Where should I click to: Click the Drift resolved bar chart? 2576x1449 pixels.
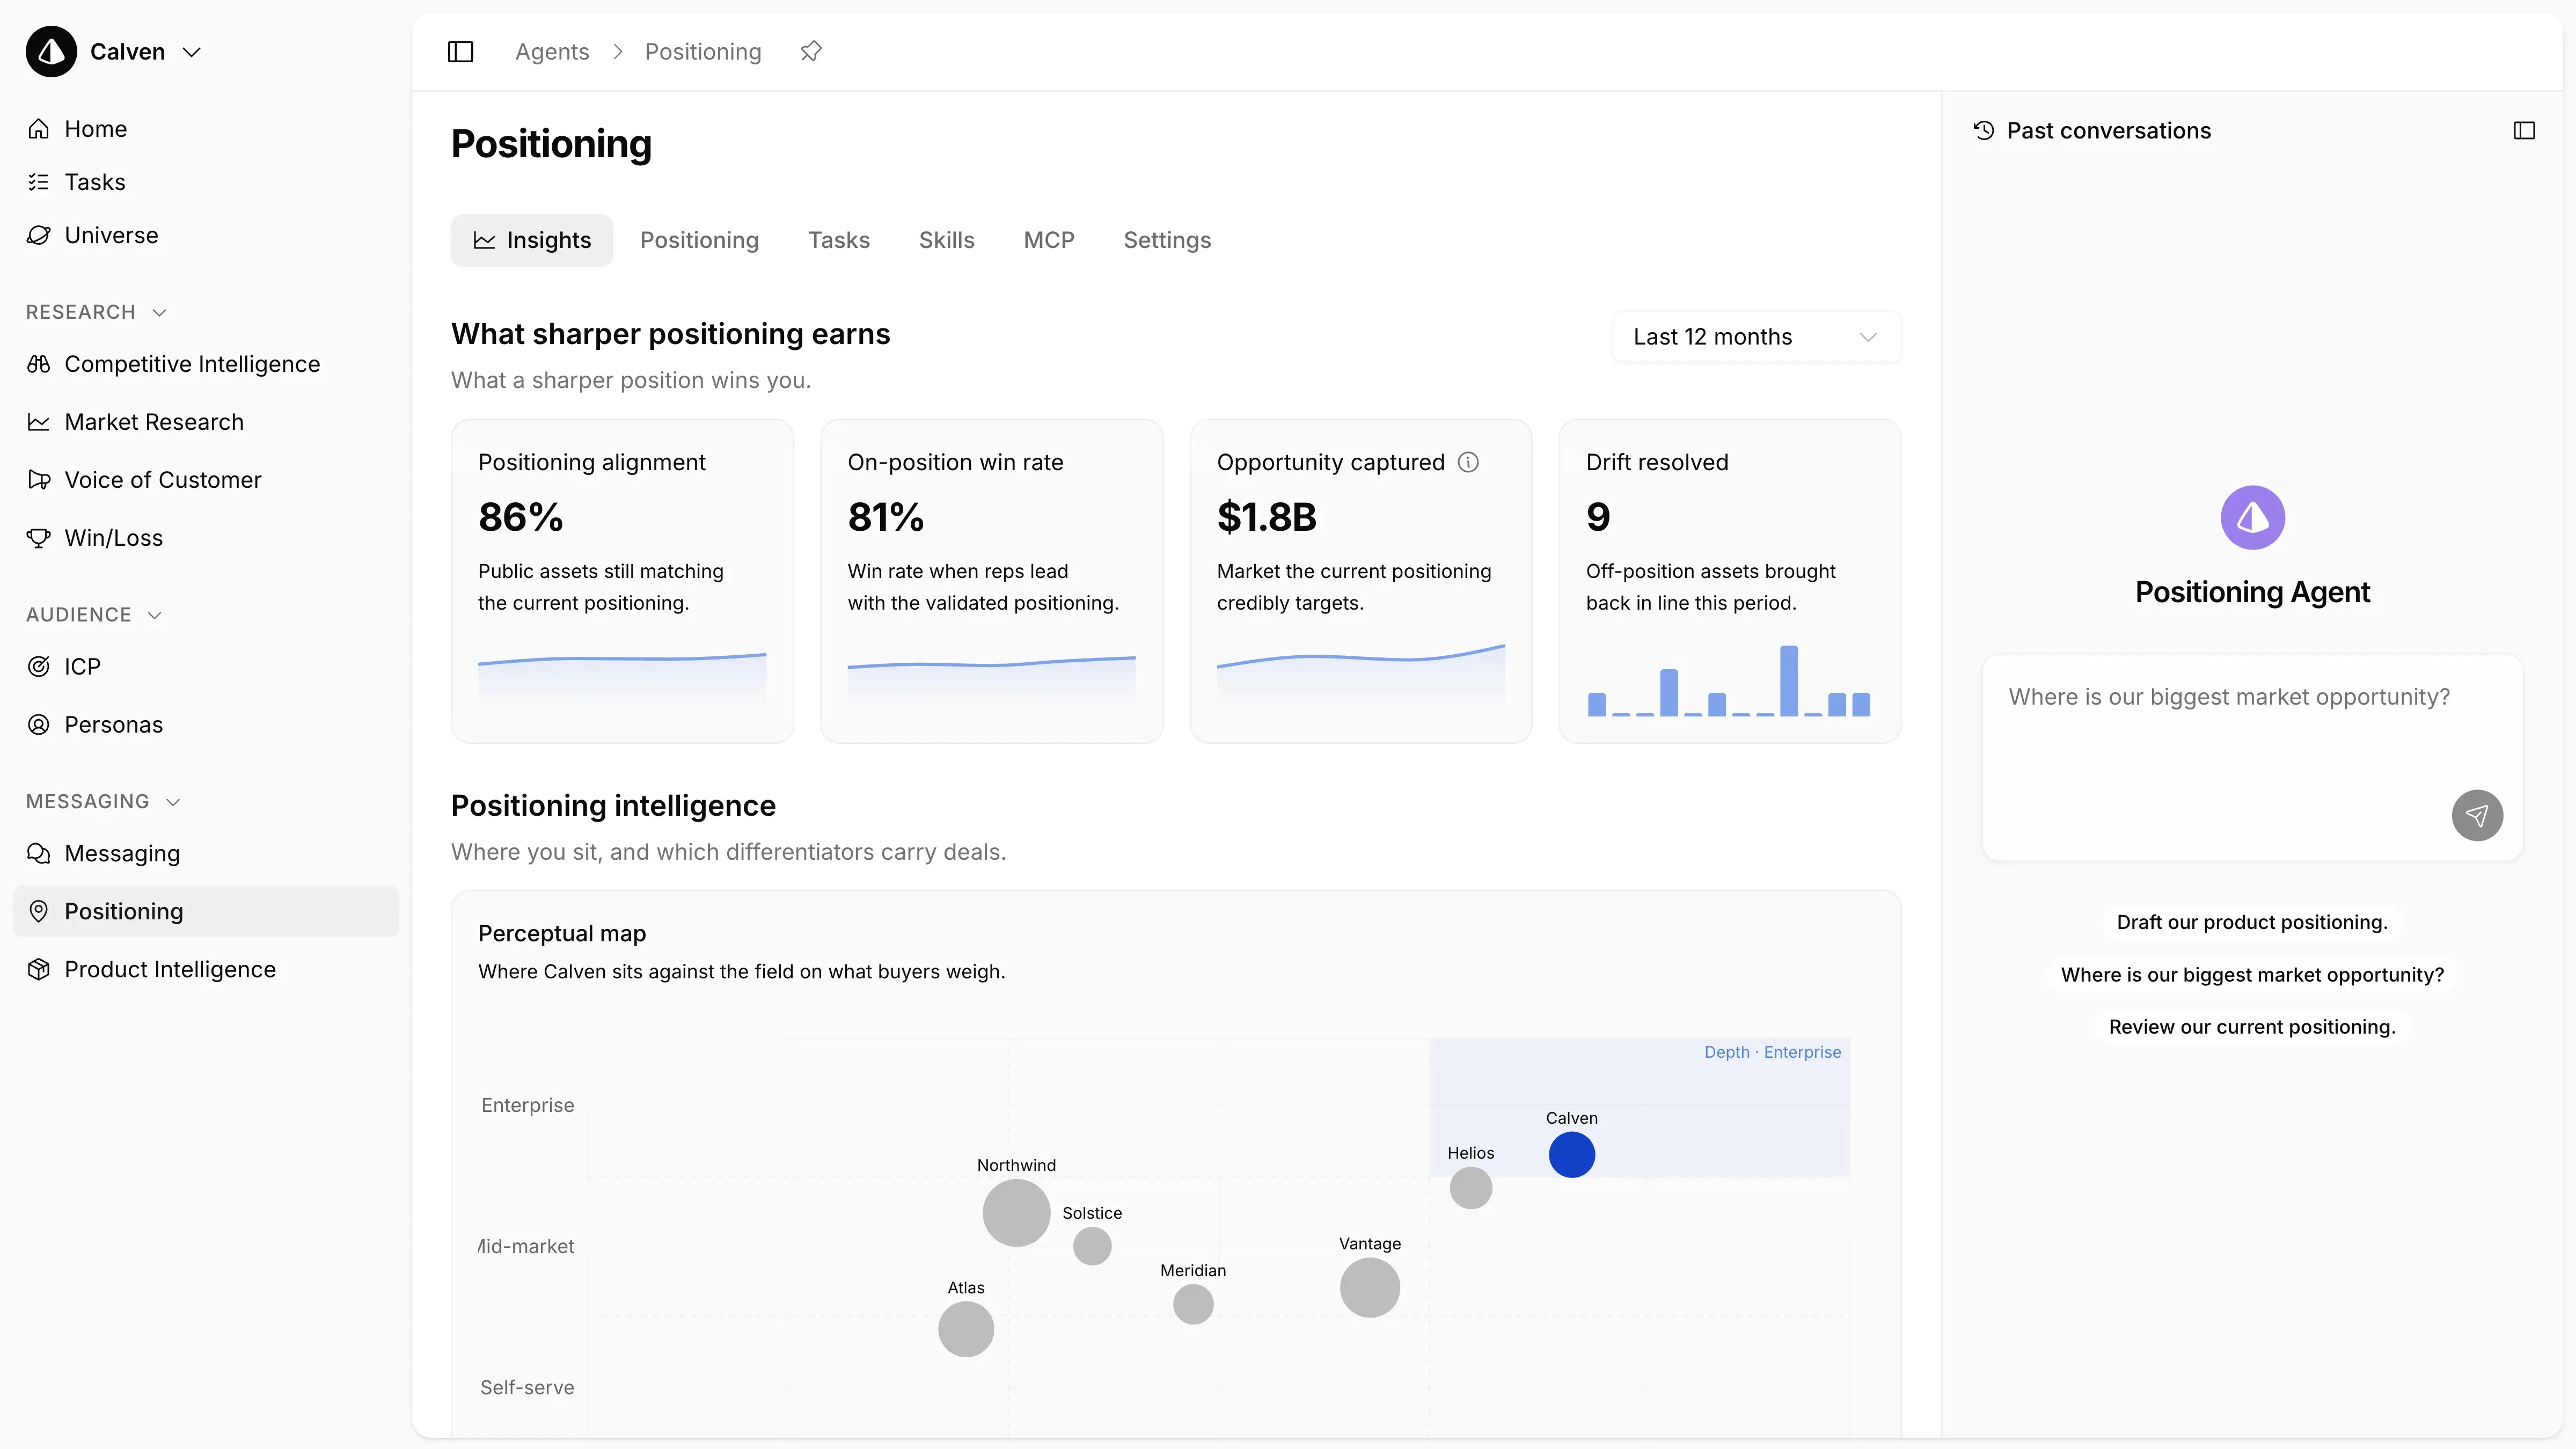pyautogui.click(x=1729, y=681)
